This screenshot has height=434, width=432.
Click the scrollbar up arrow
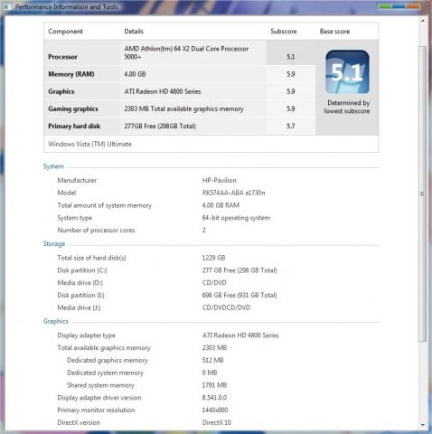[x=423, y=21]
